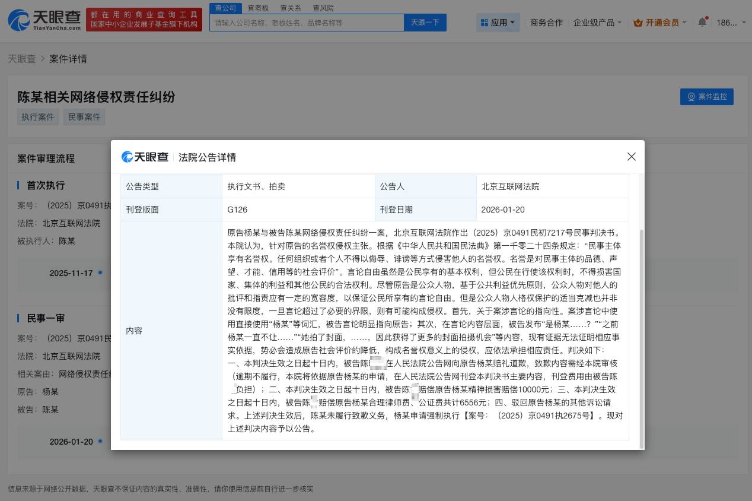Click the crown icon next to 开通会员
This screenshot has width=752, height=501.
[x=638, y=22]
